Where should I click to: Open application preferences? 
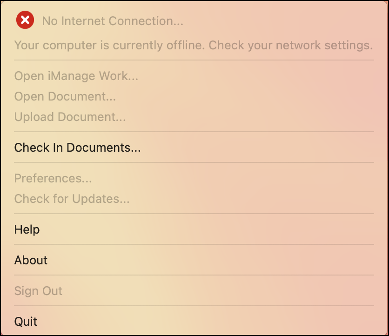tap(53, 178)
